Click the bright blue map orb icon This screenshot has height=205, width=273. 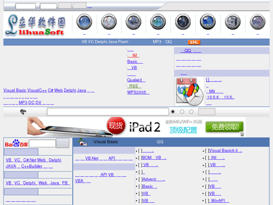click(208, 22)
